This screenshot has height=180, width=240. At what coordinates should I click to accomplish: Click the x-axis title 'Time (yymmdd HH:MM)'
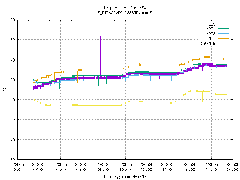(124, 177)
